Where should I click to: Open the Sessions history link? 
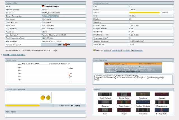pyautogui.click(x=126, y=50)
